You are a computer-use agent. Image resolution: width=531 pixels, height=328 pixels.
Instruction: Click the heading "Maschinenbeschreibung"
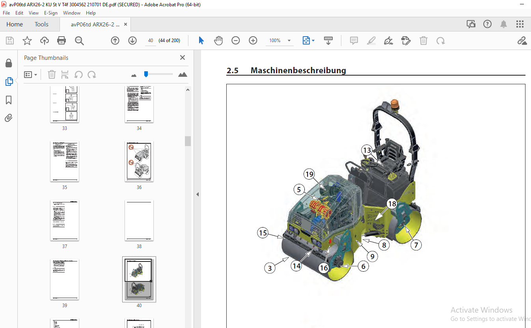pos(298,70)
